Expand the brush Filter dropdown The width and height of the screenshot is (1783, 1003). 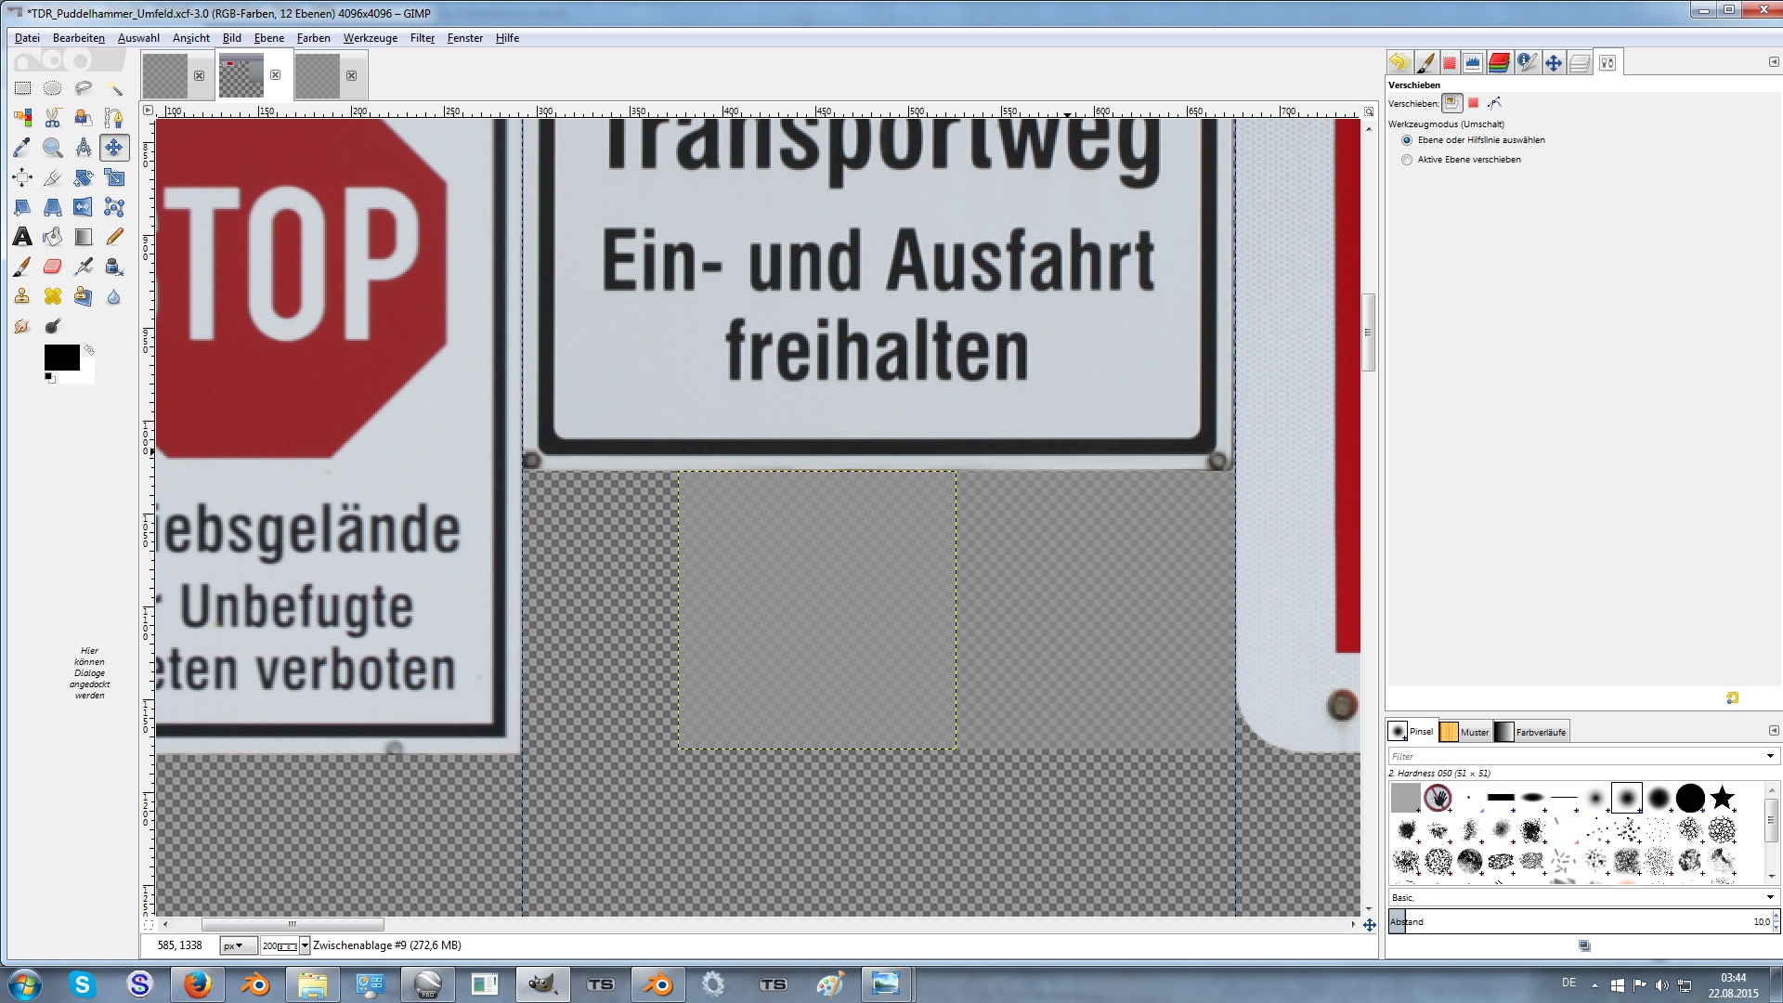pos(1770,756)
